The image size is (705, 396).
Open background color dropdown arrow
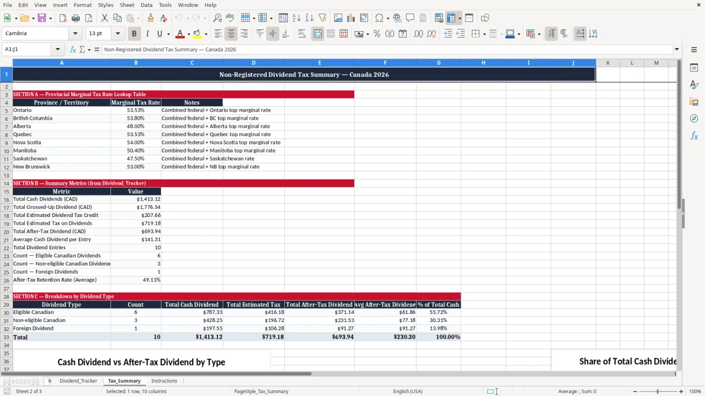pyautogui.click(x=206, y=34)
